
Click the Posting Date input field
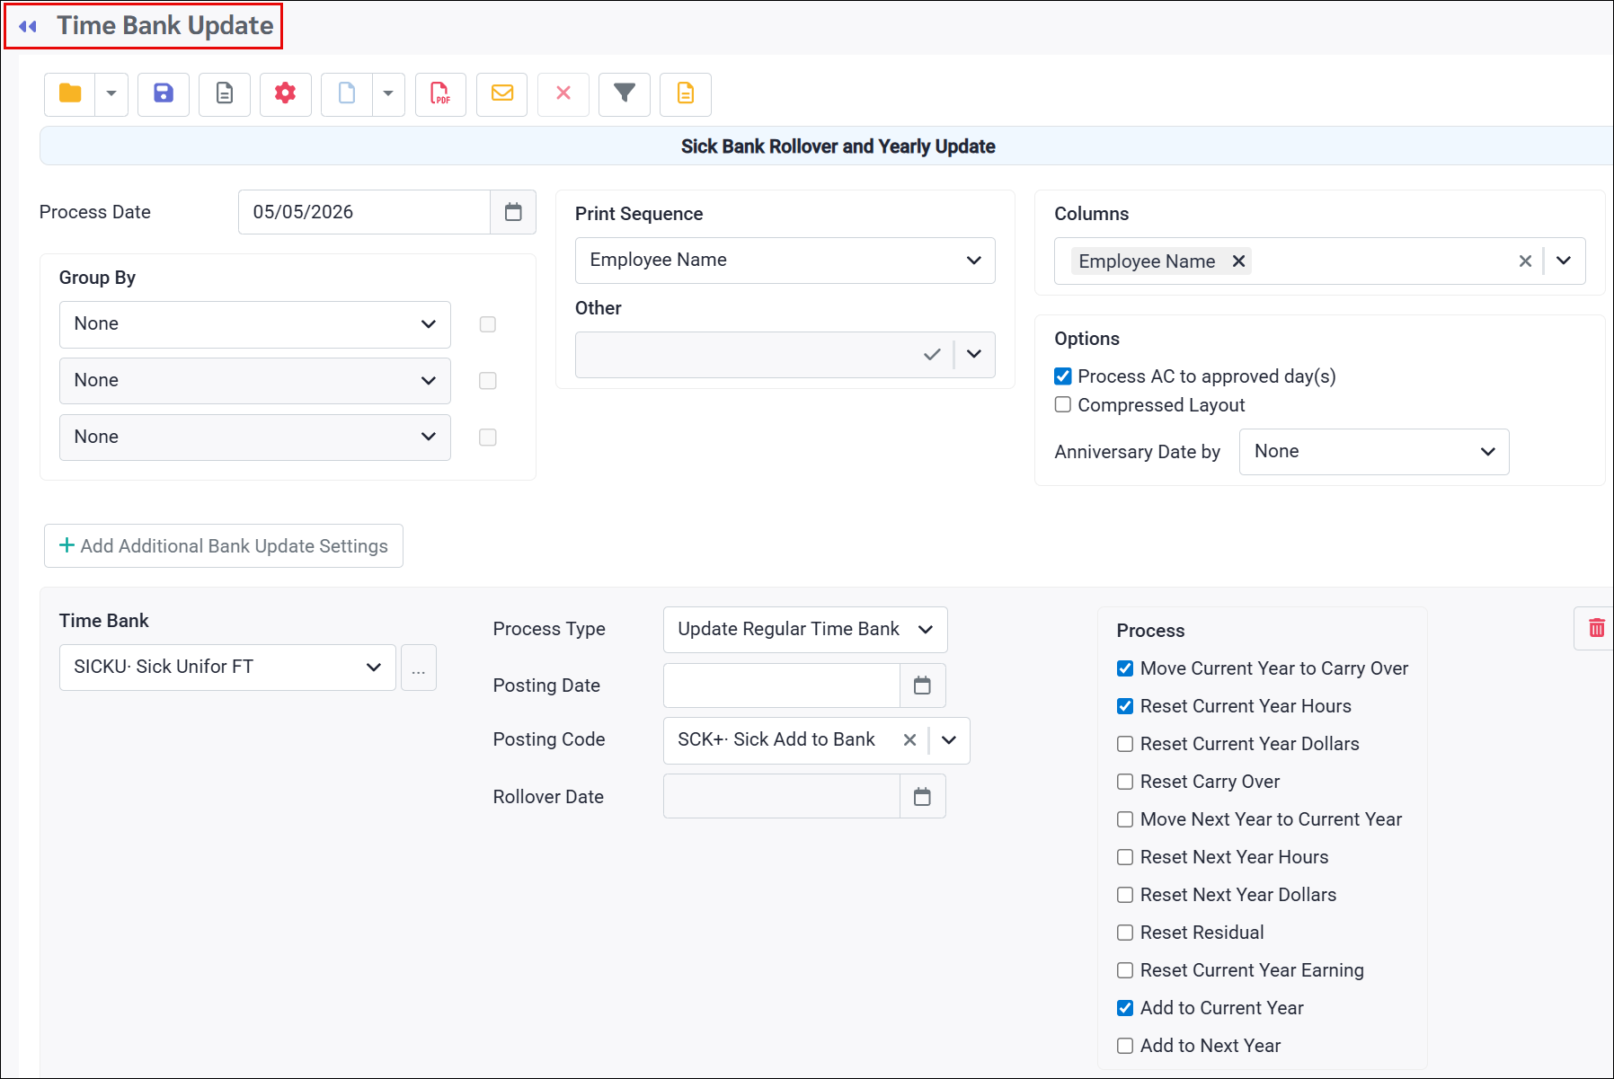(782, 685)
